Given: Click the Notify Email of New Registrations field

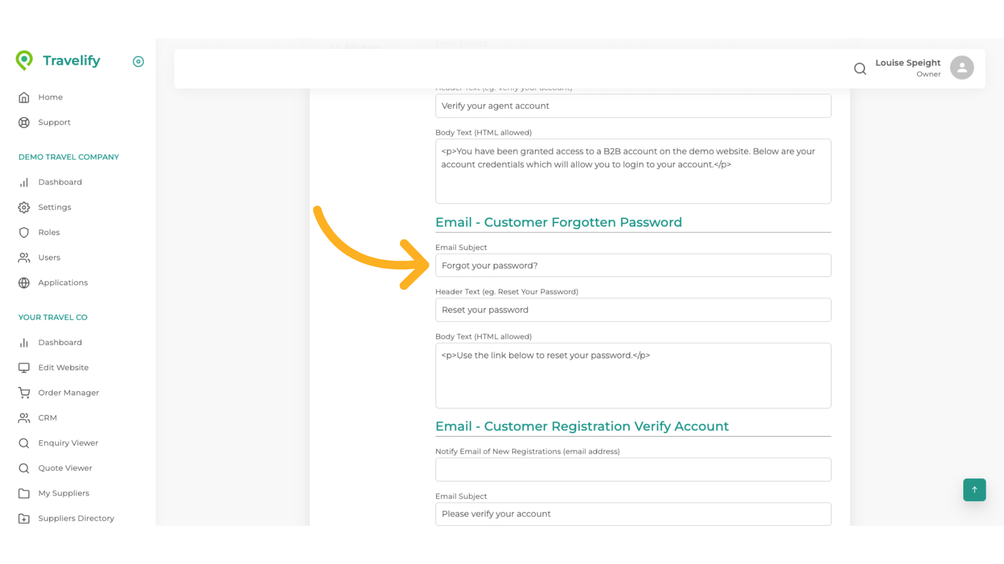Looking at the screenshot, I should pyautogui.click(x=633, y=469).
